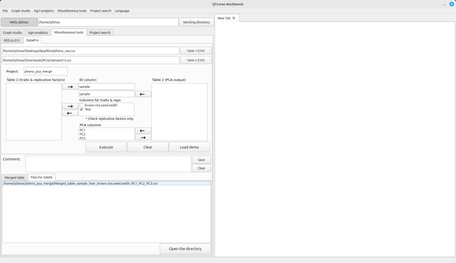Browse for Table 2 (CSV) file

point(195,60)
